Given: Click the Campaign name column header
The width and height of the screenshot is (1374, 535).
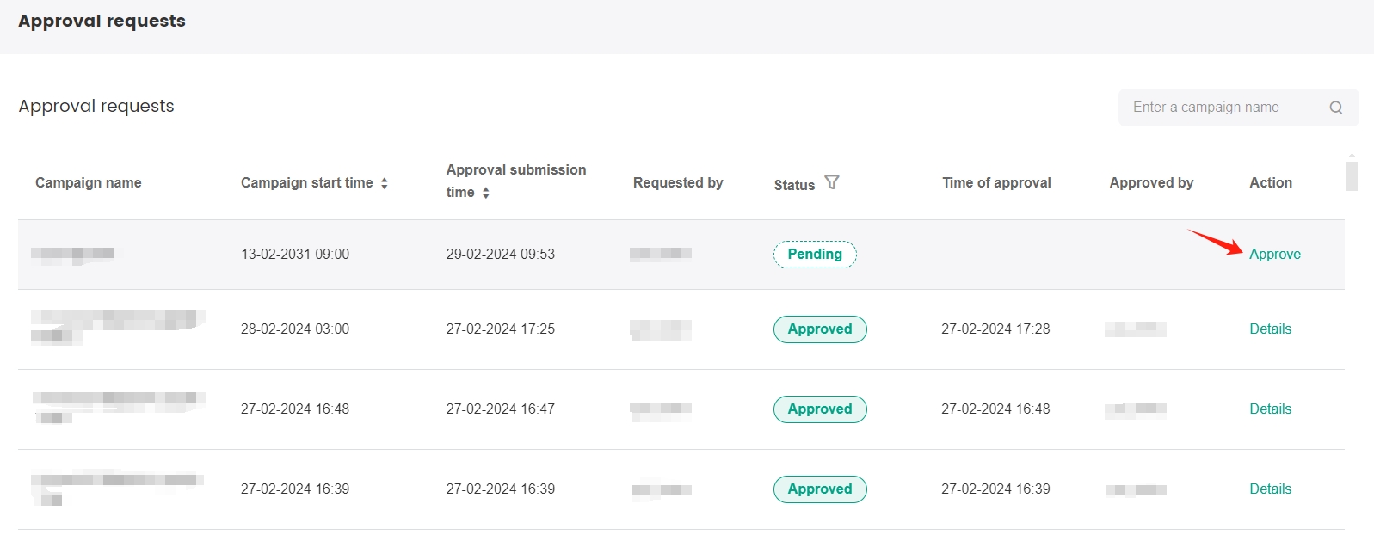Looking at the screenshot, I should point(89,183).
